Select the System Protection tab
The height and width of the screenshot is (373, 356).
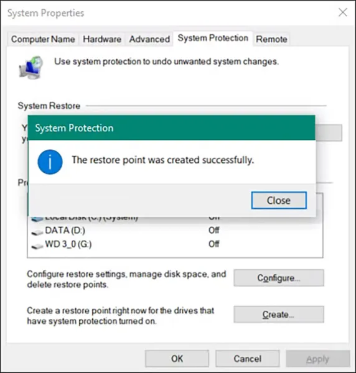click(213, 38)
